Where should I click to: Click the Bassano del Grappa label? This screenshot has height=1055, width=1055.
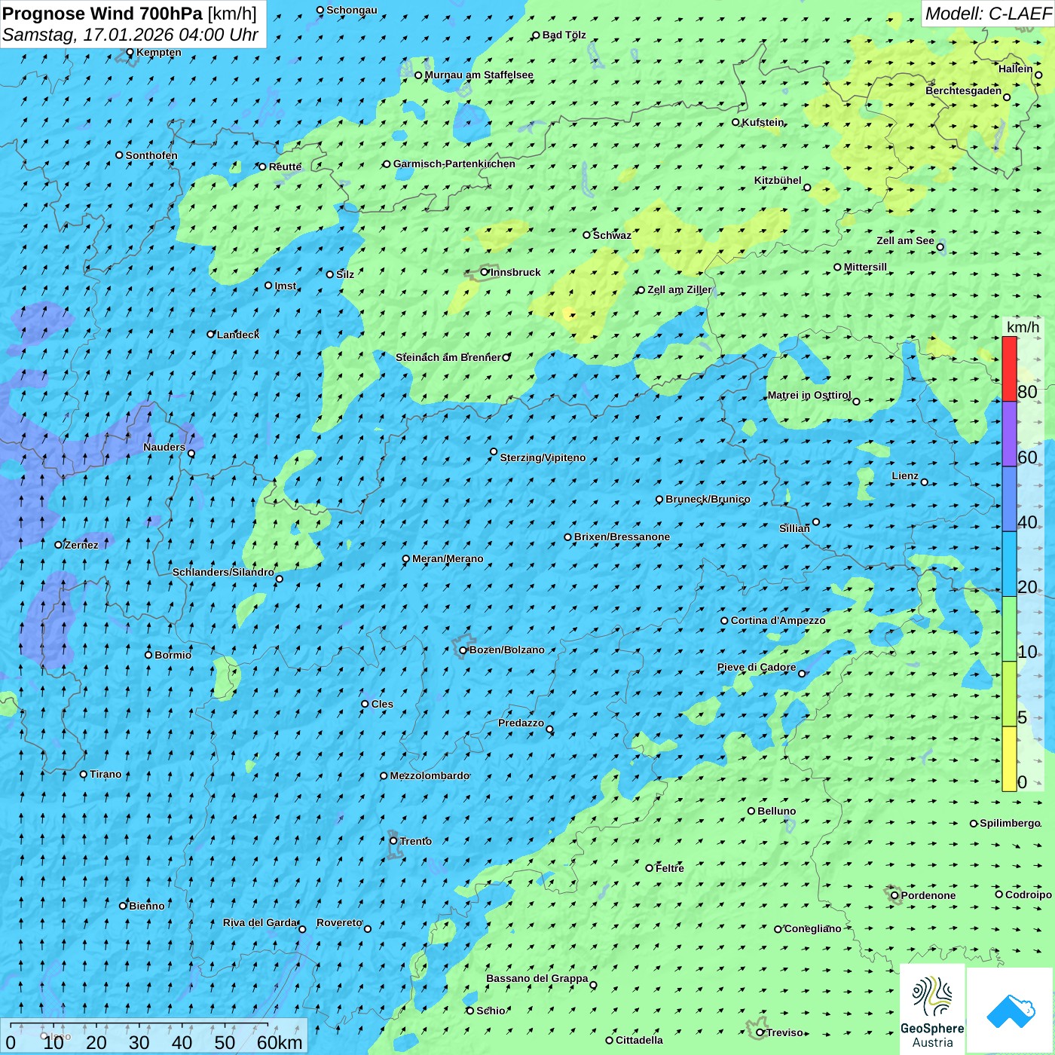537,979
